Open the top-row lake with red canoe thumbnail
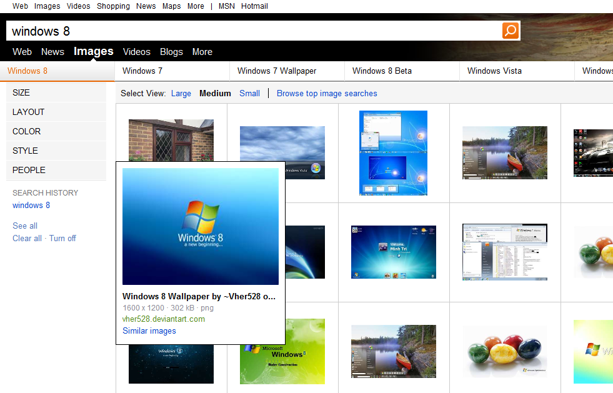The height and width of the screenshot is (393, 613). (505, 153)
